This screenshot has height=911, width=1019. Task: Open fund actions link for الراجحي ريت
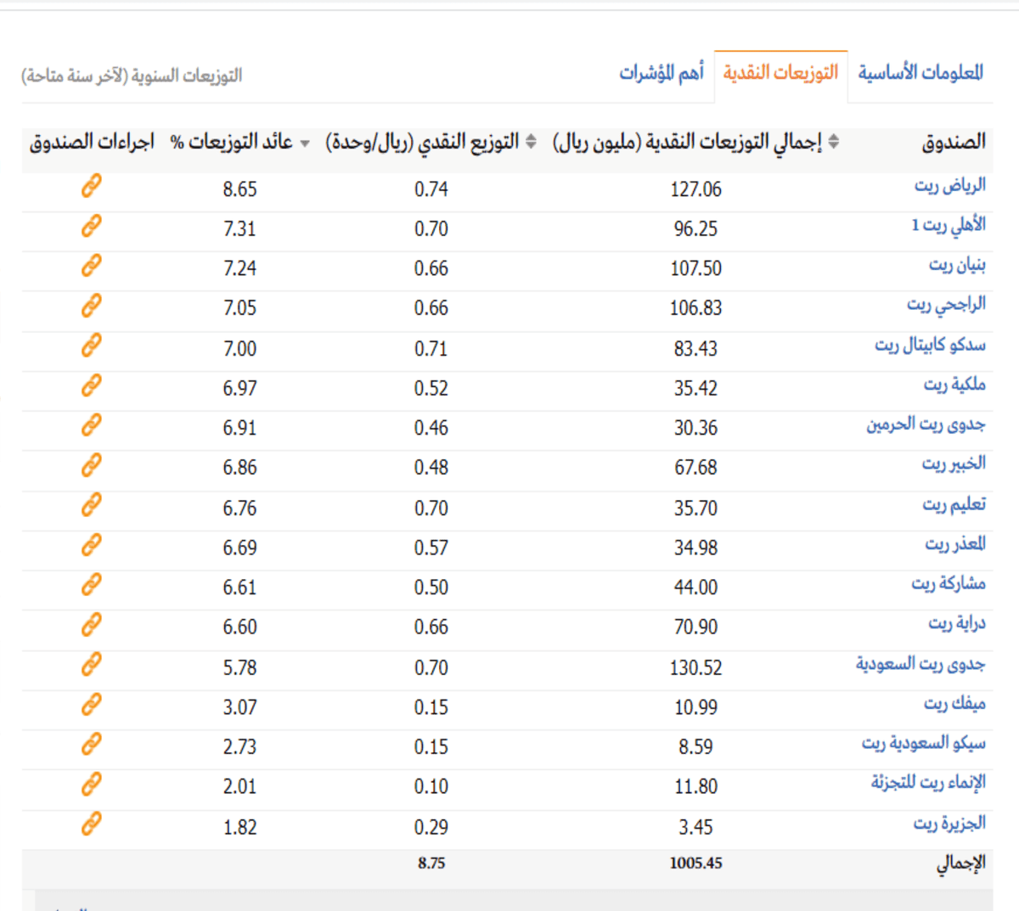(92, 306)
